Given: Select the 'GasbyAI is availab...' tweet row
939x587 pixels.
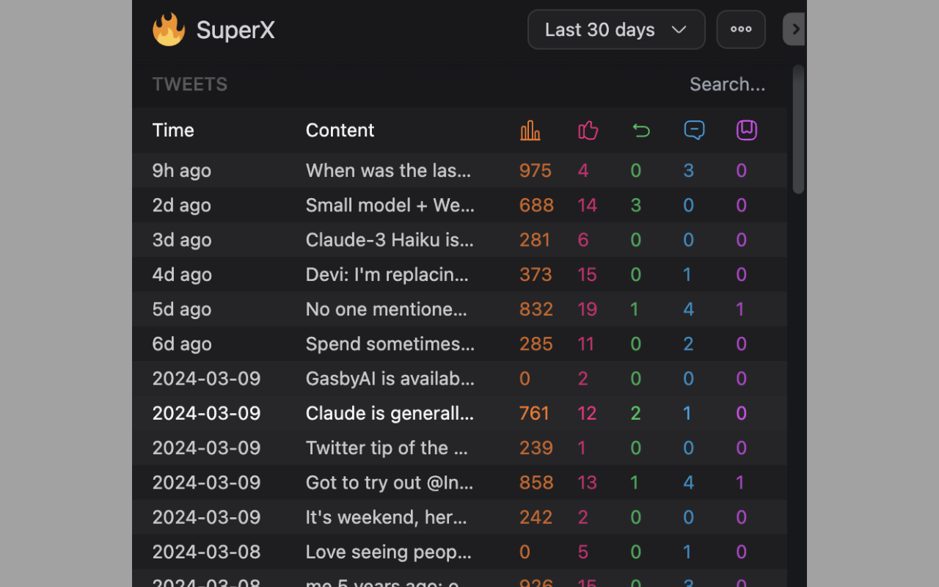Looking at the screenshot, I should click(x=390, y=379).
